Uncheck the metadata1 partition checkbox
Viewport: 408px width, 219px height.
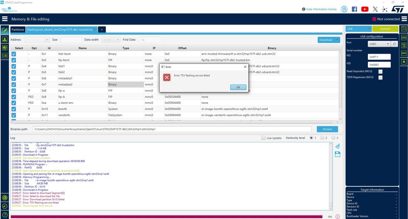(13, 78)
